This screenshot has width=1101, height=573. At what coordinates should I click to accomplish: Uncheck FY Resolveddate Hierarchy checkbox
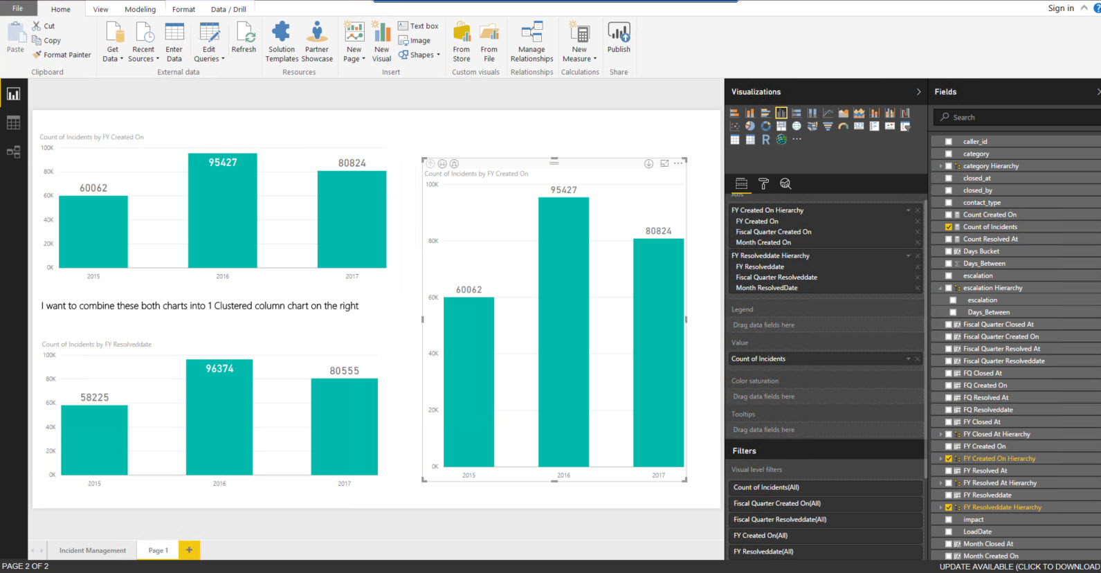pos(949,507)
